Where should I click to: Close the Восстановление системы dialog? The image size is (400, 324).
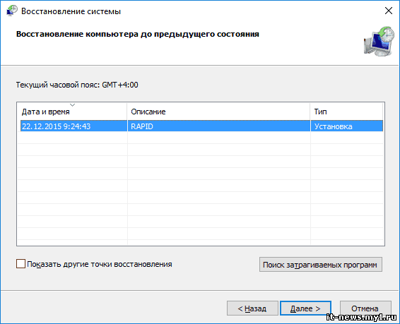click(389, 11)
